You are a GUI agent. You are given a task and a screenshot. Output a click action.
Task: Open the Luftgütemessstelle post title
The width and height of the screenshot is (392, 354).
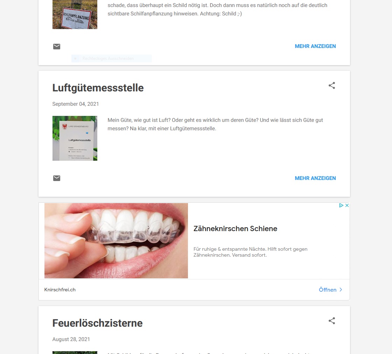[98, 88]
